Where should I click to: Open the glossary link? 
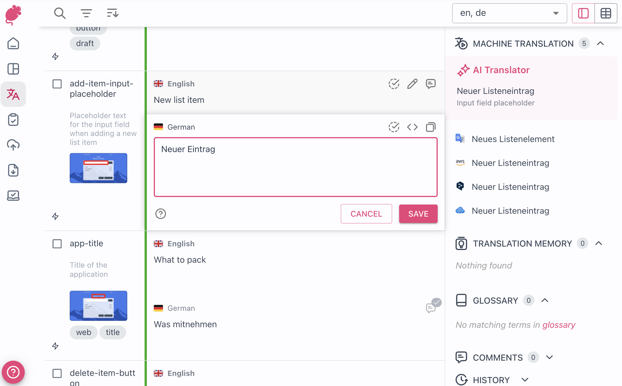pos(559,325)
